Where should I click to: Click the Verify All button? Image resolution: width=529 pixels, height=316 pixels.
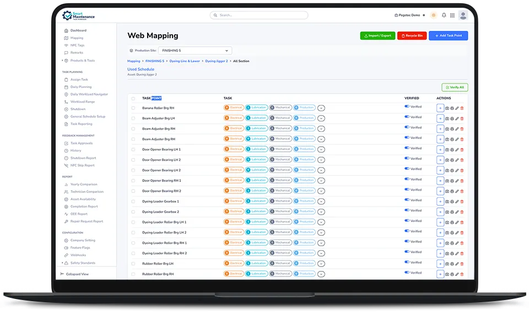click(x=455, y=87)
